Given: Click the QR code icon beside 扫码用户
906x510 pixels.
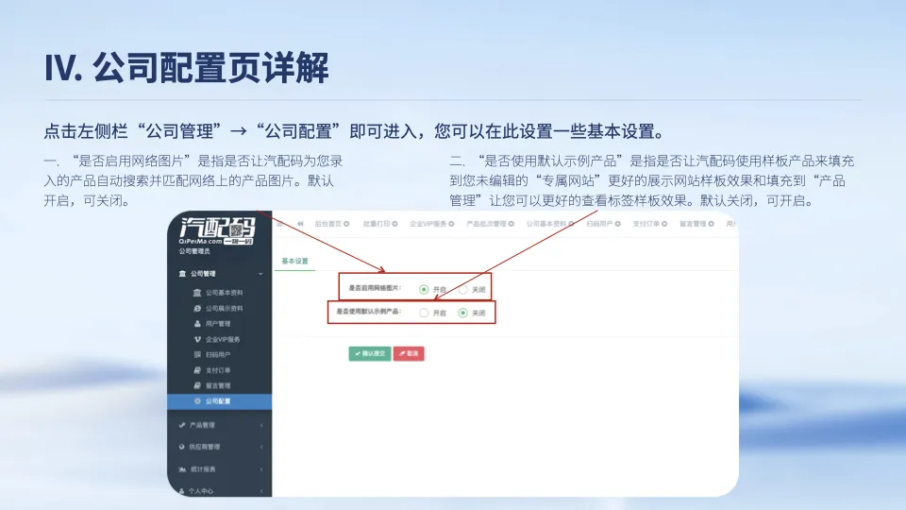Looking at the screenshot, I should pos(197,354).
